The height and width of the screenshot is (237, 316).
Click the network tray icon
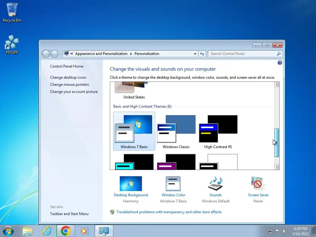(x=270, y=231)
